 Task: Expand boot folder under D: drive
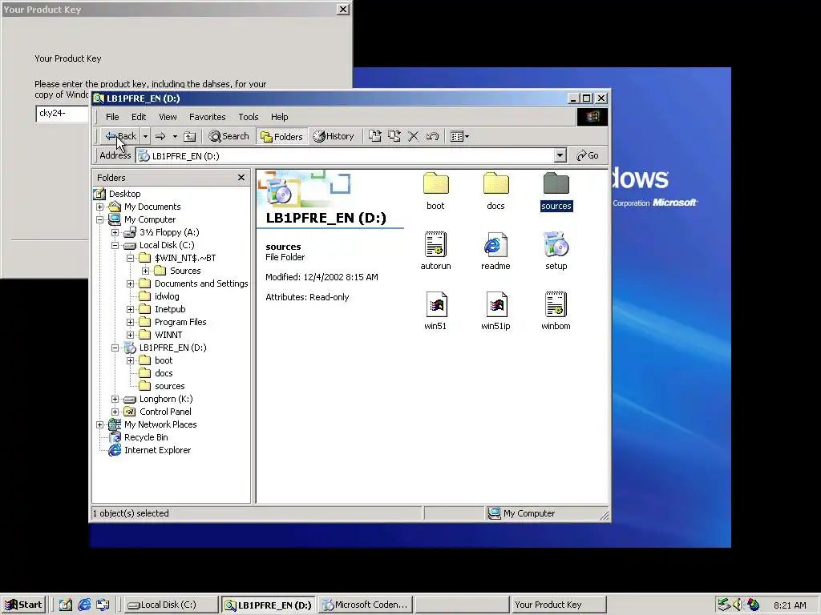click(131, 361)
